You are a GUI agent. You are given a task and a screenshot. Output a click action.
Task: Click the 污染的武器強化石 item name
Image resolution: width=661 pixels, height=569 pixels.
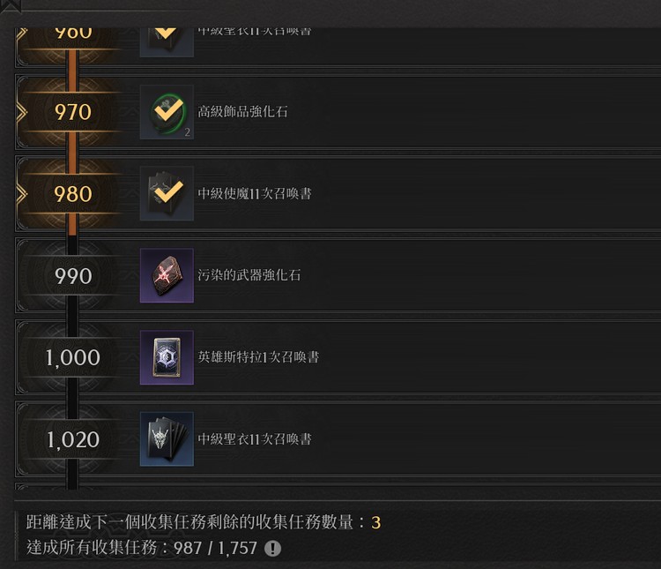point(249,275)
